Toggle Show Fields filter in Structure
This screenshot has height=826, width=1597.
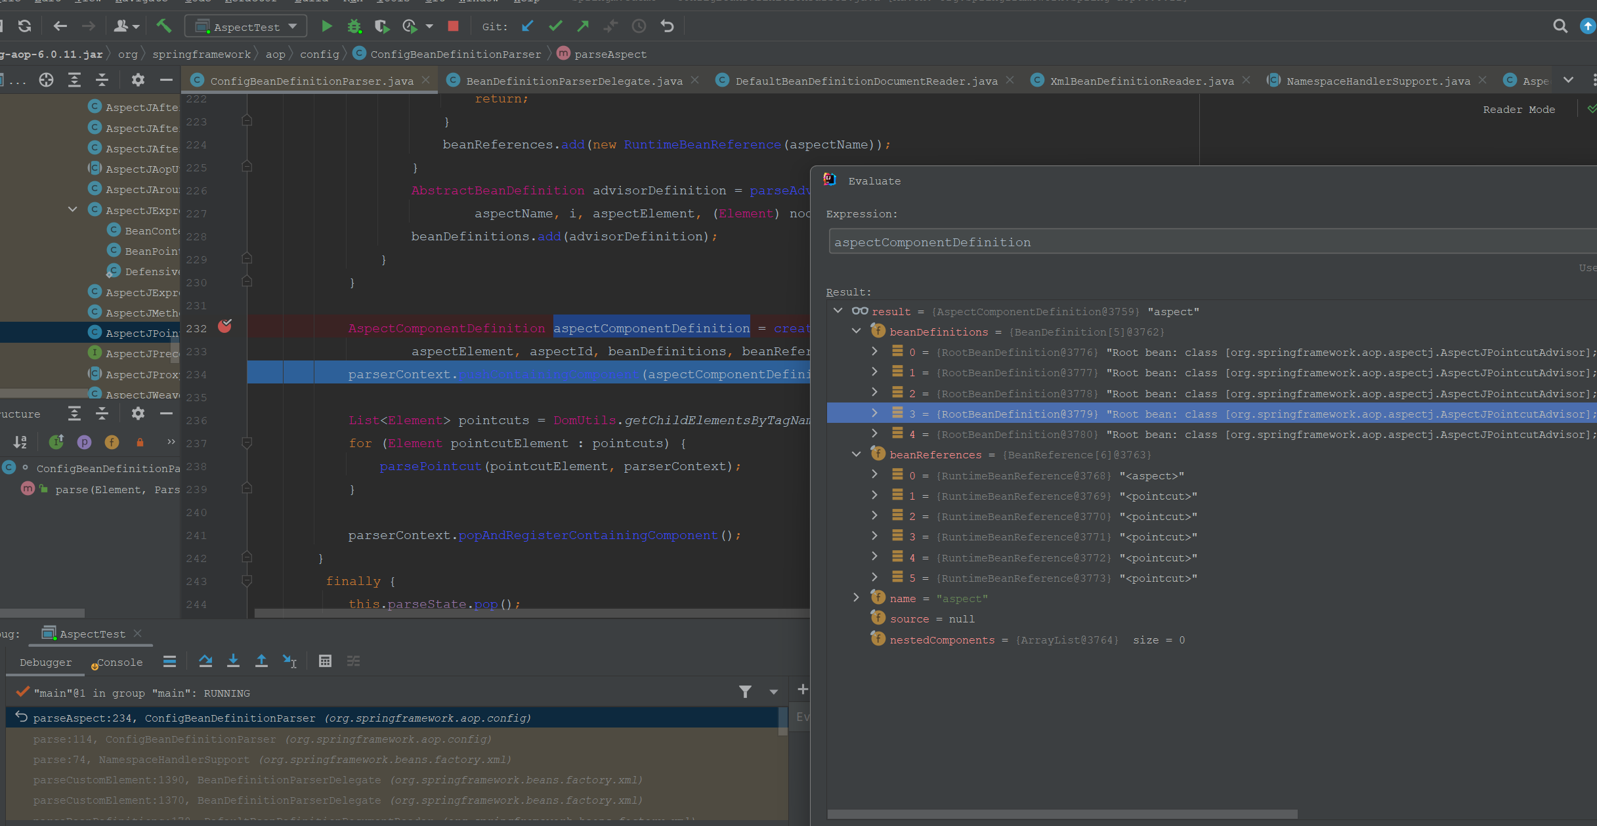112,443
